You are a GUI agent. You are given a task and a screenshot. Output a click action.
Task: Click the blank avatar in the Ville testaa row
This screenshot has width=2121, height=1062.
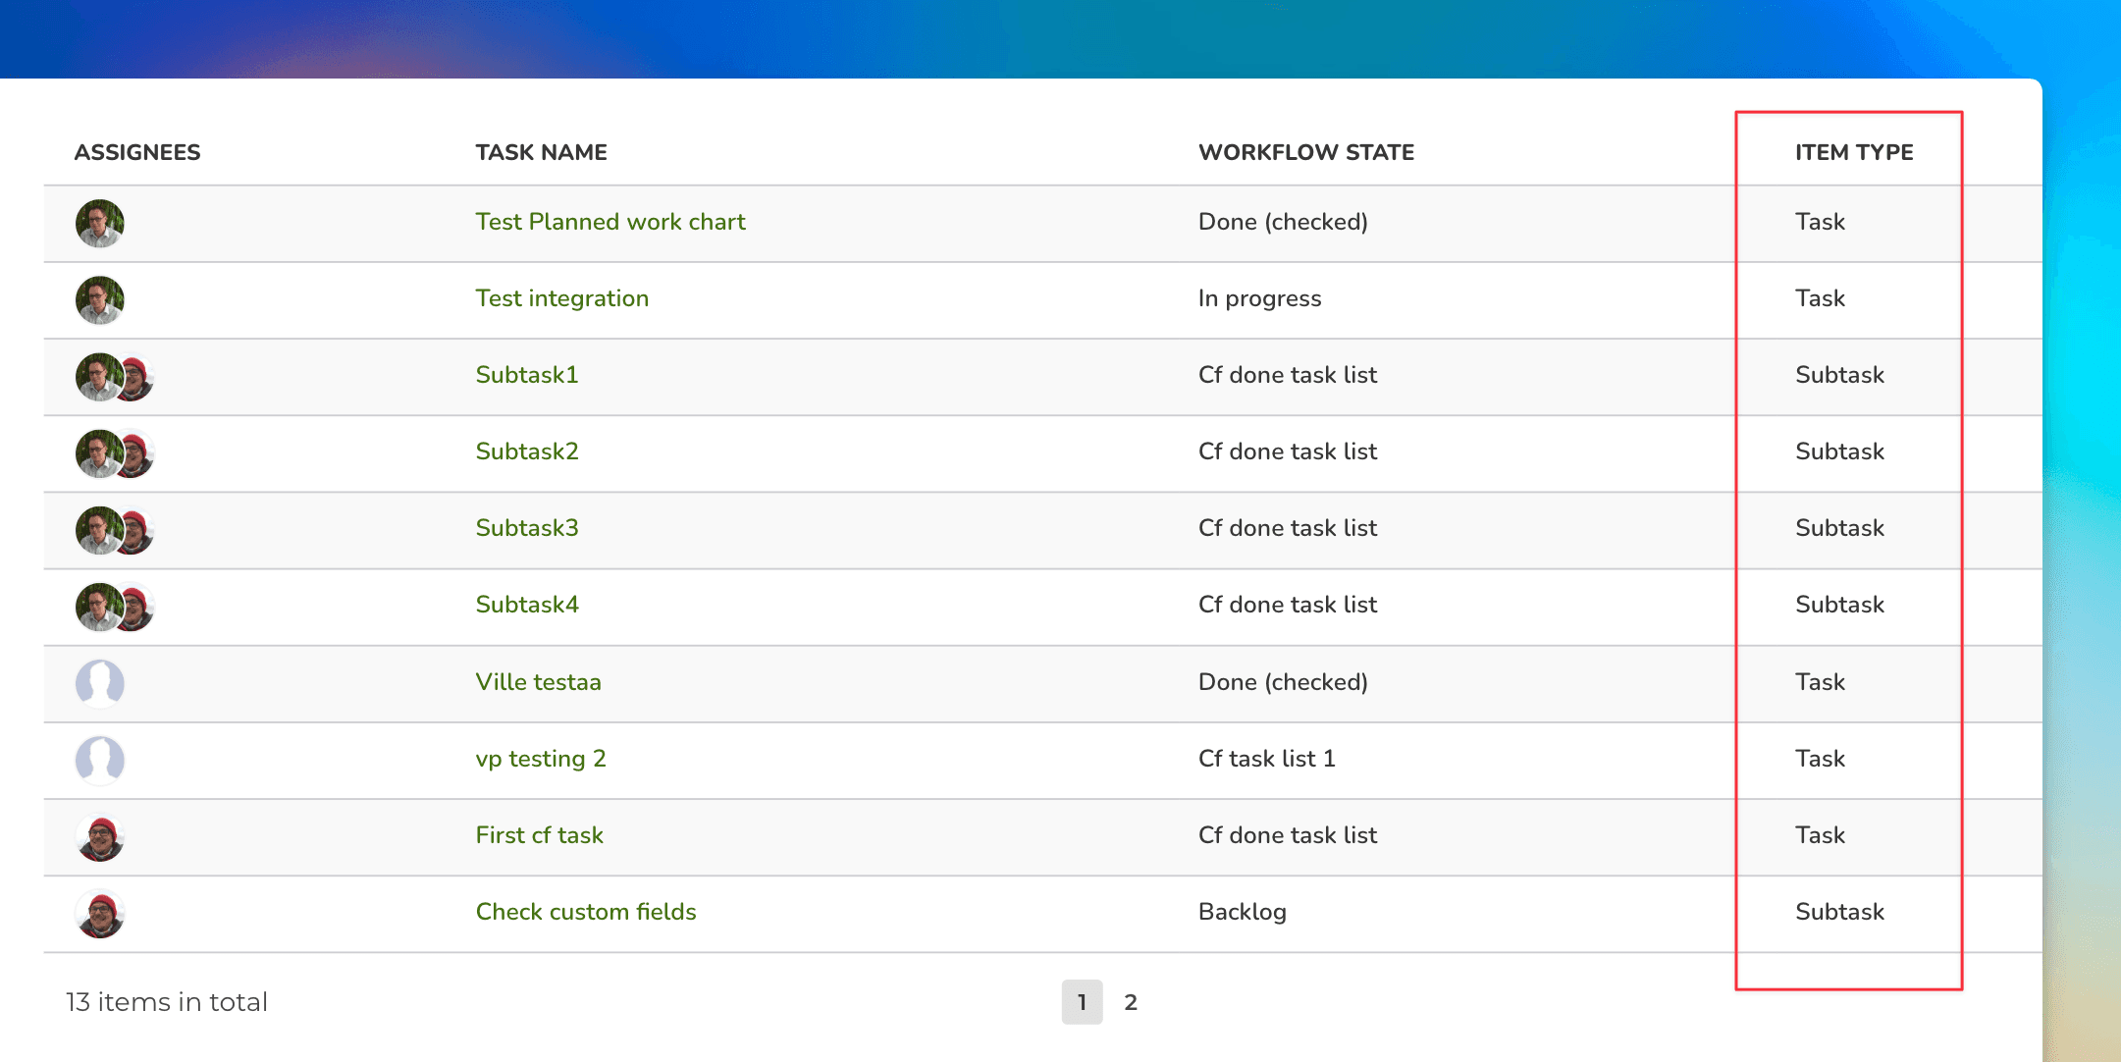[100, 682]
